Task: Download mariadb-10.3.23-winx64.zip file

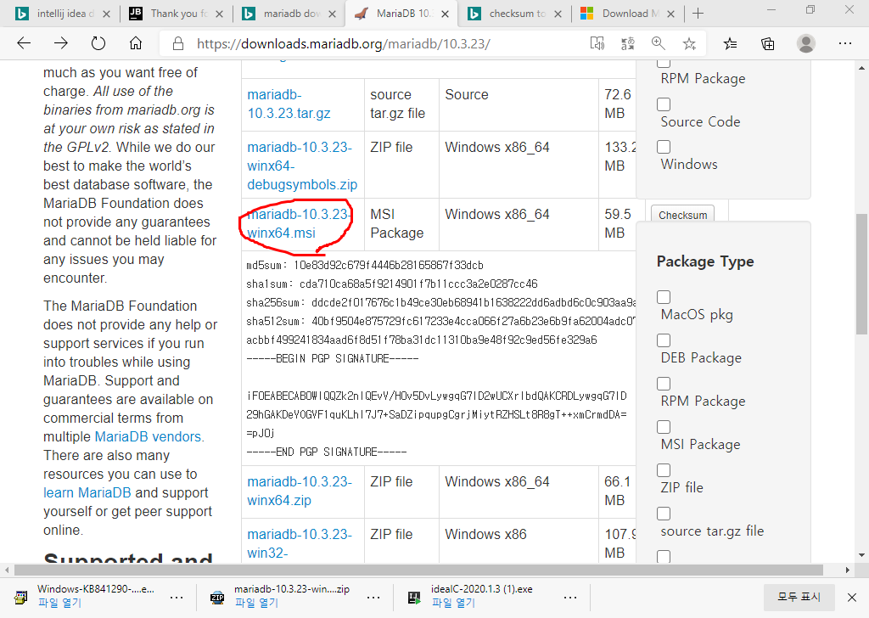Action: (x=300, y=491)
